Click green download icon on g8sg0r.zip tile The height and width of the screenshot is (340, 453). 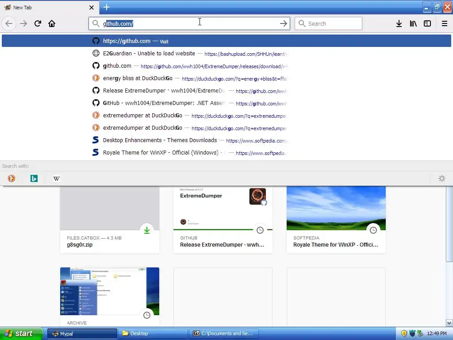click(147, 230)
